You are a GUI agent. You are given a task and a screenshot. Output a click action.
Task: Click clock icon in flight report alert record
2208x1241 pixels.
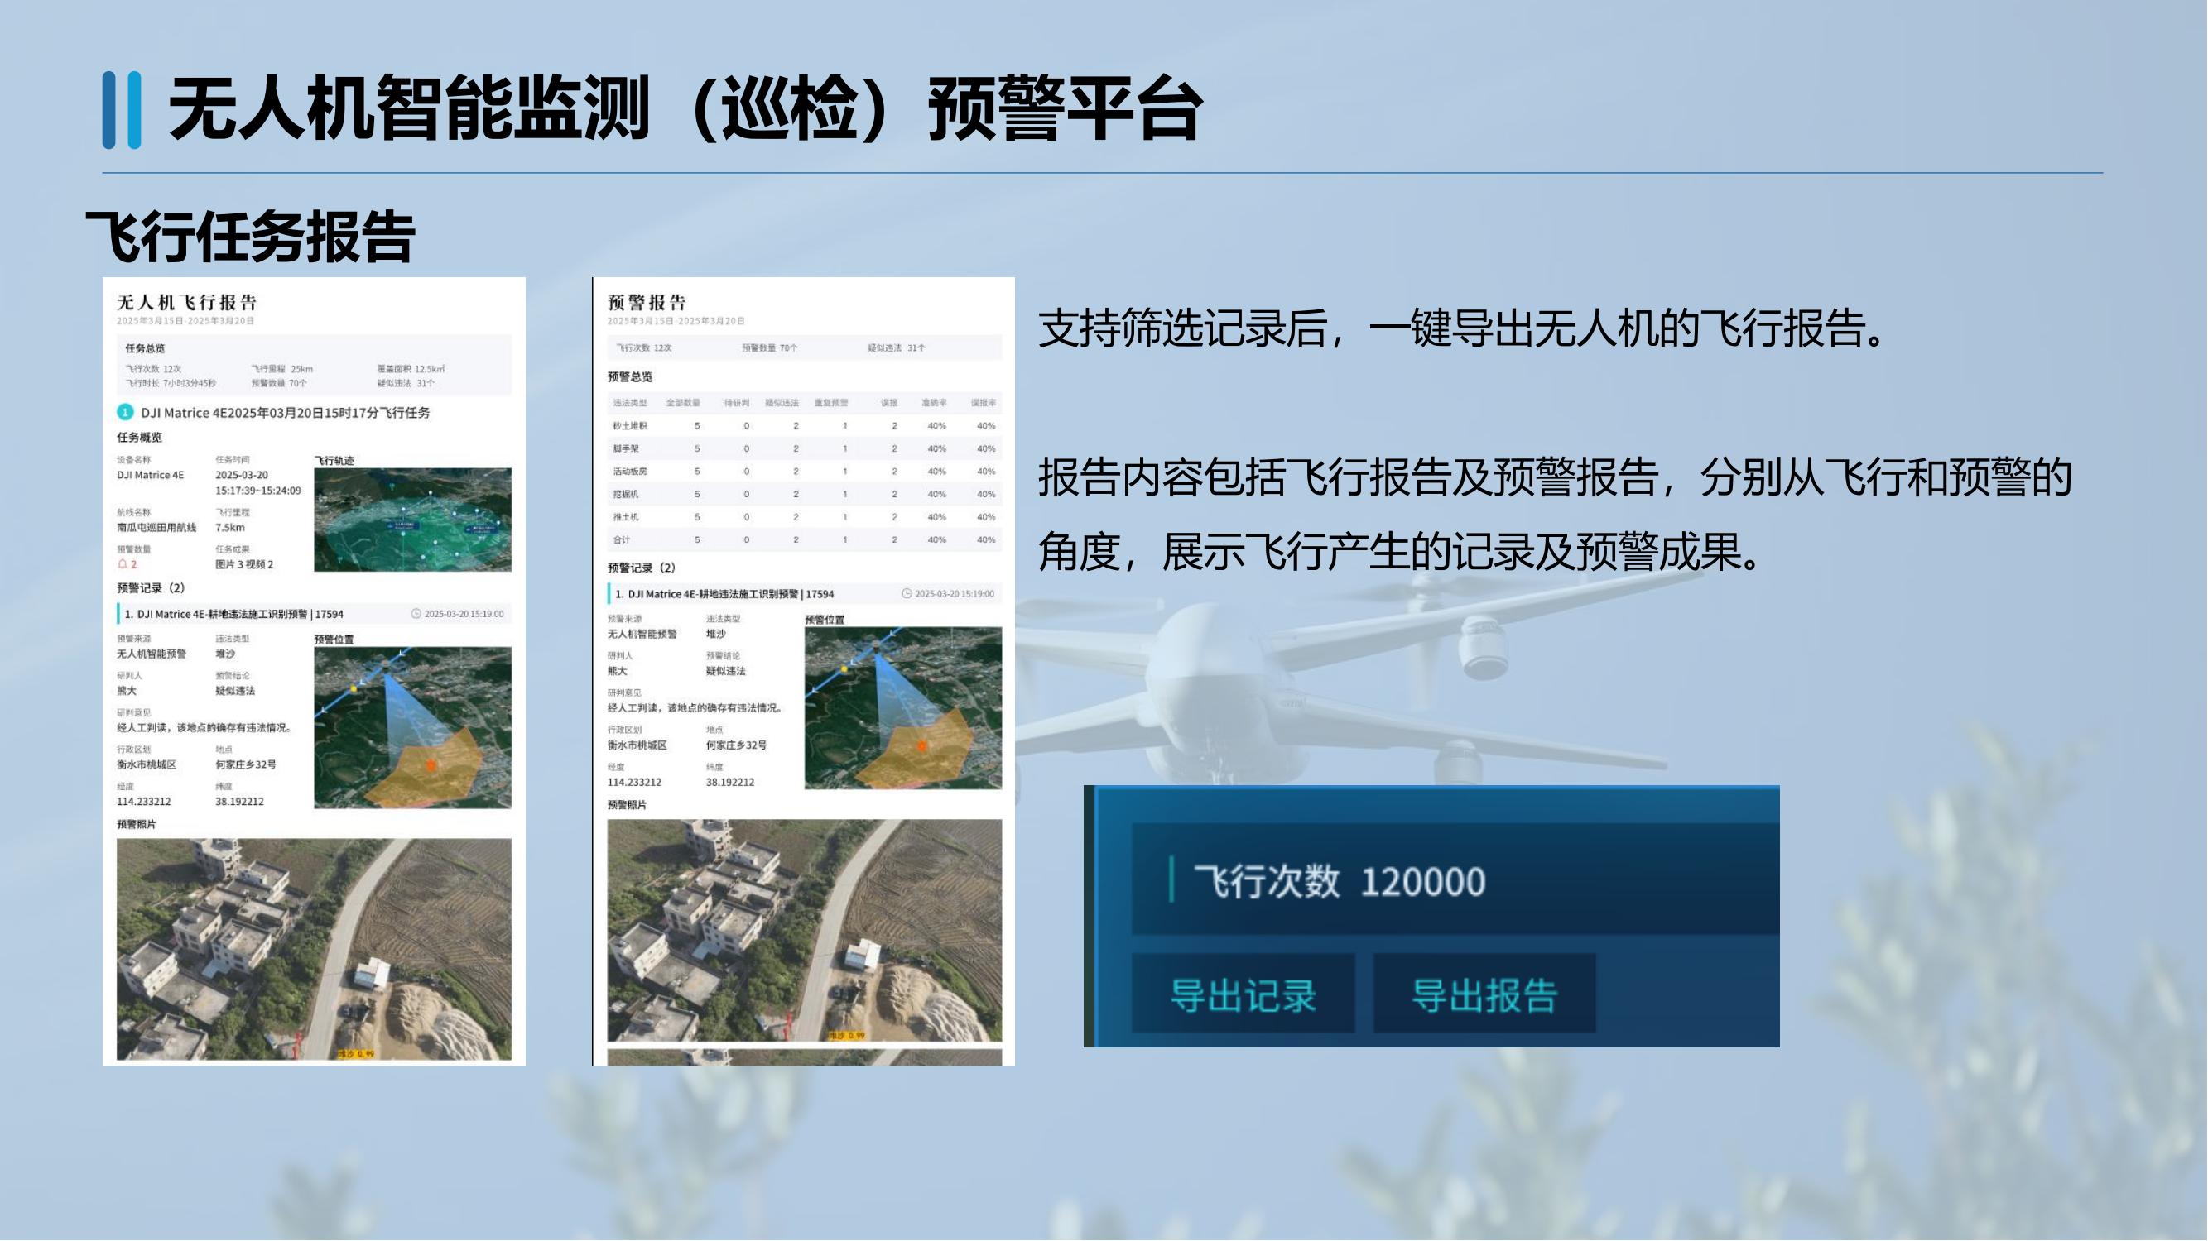click(416, 614)
